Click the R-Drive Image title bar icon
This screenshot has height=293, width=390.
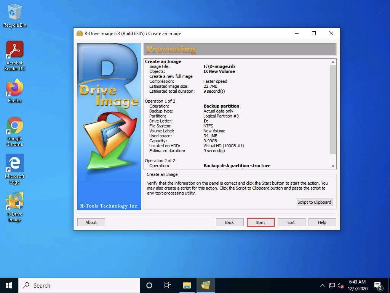pyautogui.click(x=79, y=34)
